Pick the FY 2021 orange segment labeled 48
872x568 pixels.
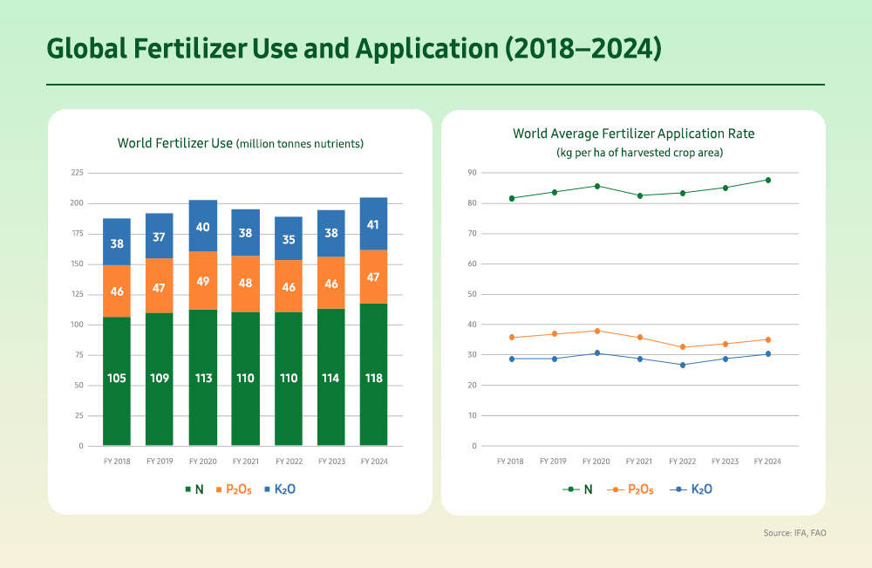[x=245, y=284]
